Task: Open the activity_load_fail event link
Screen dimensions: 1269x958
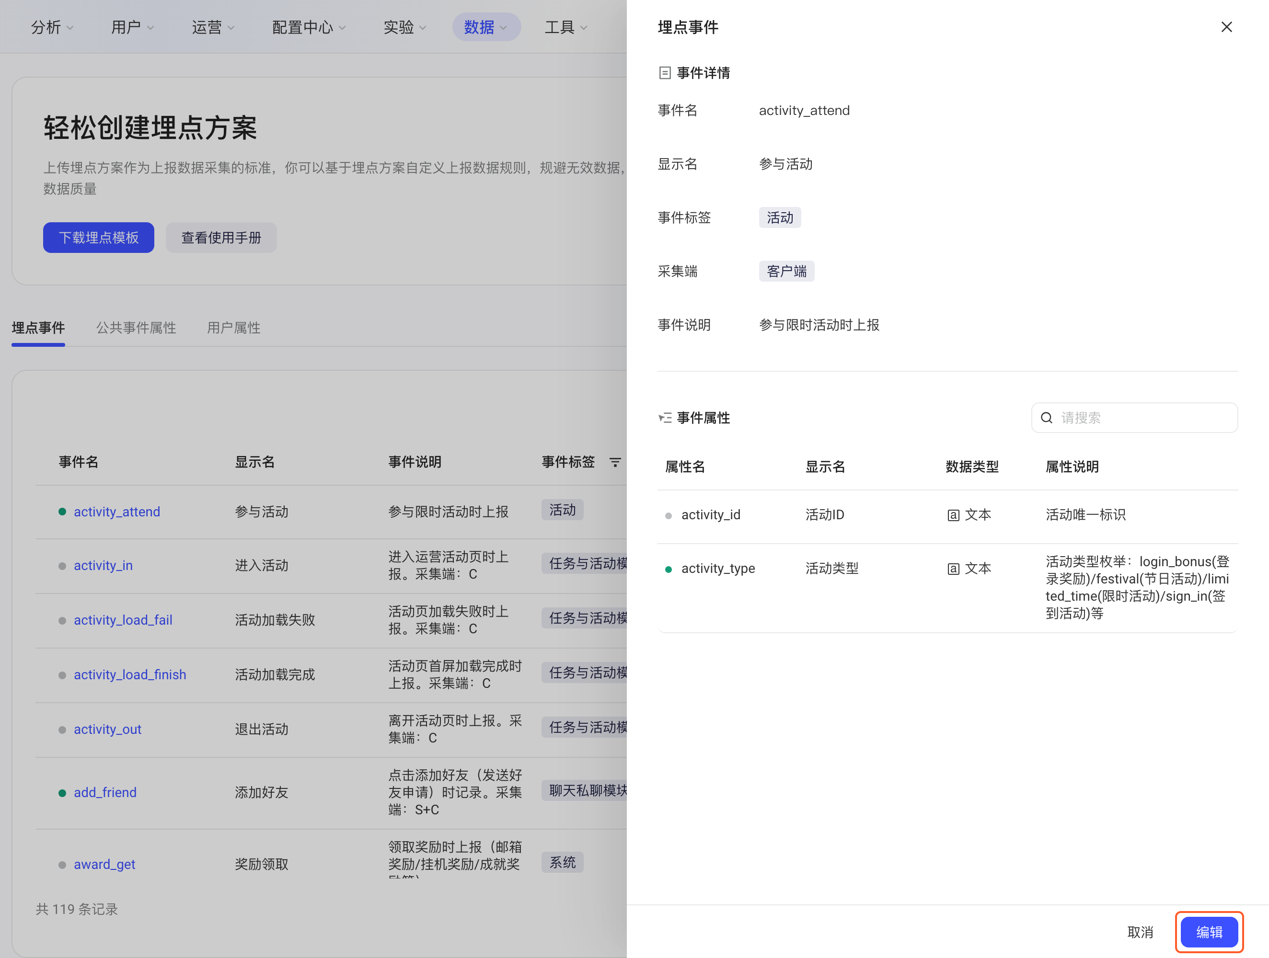Action: coord(123,620)
